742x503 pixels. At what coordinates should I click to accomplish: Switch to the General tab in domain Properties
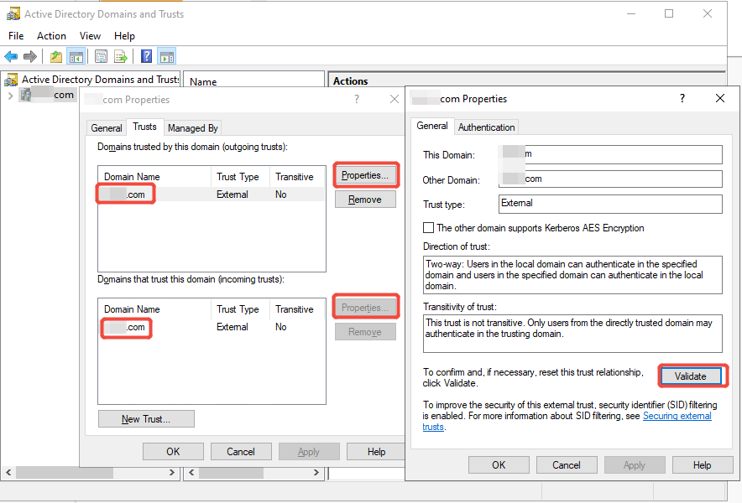pos(107,128)
